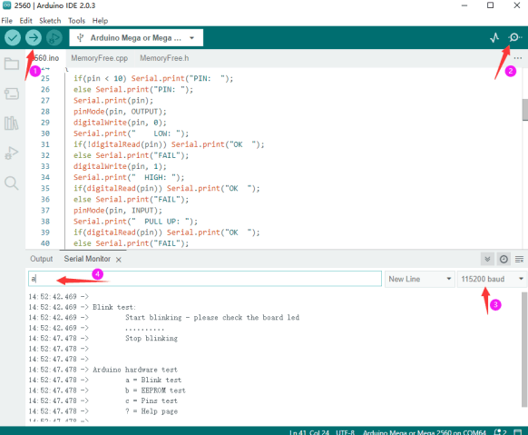Switch to the Output panel tab
Image resolution: width=528 pixels, height=435 pixels.
click(x=42, y=259)
